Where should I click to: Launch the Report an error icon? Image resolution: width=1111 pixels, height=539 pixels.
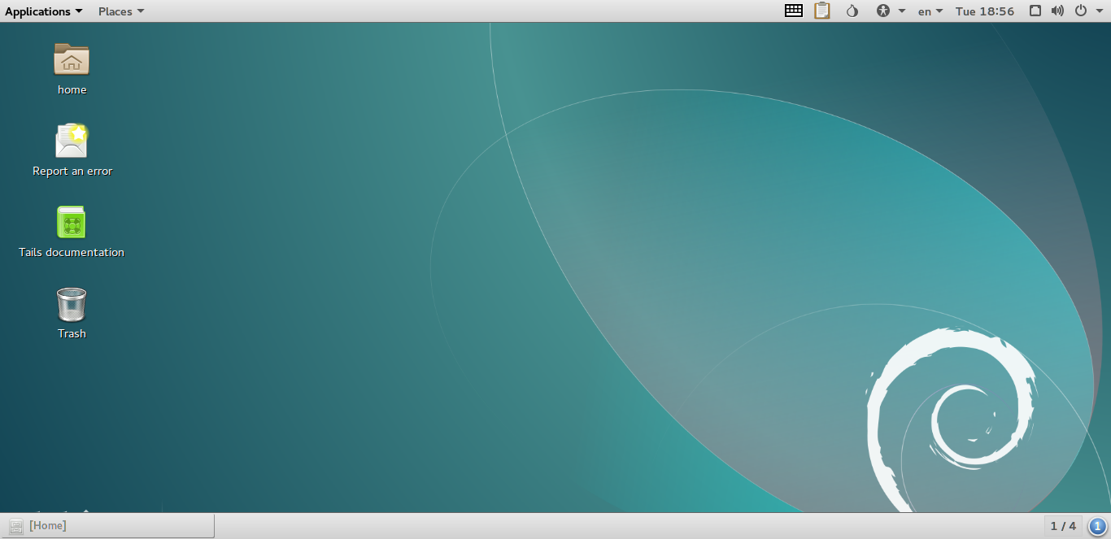pyautogui.click(x=72, y=141)
